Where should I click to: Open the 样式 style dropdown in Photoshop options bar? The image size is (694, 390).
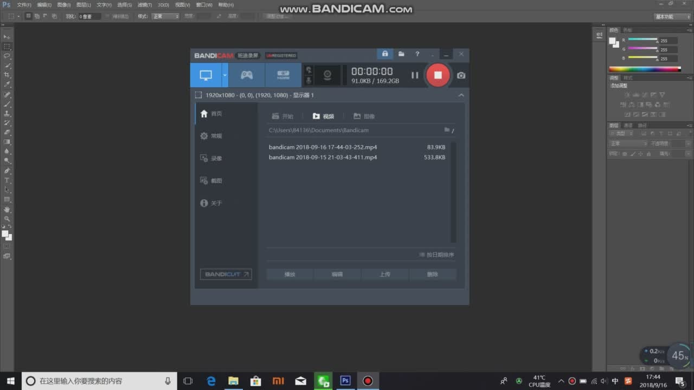click(x=165, y=16)
